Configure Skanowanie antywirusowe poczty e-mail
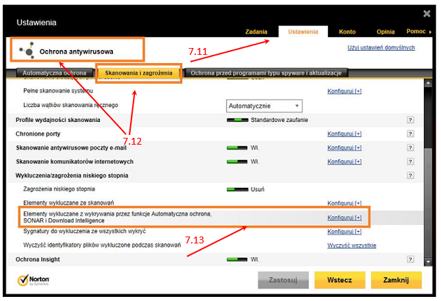Image resolution: width=441 pixels, height=301 pixels. (x=344, y=148)
